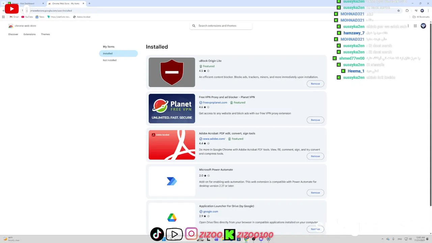Click the Application Launcher For Drive title
The width and height of the screenshot is (432, 243).
[226, 206]
